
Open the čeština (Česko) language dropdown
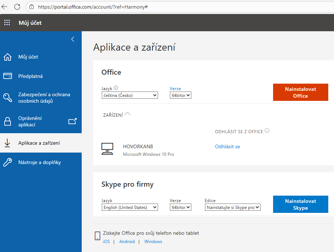(x=130, y=95)
